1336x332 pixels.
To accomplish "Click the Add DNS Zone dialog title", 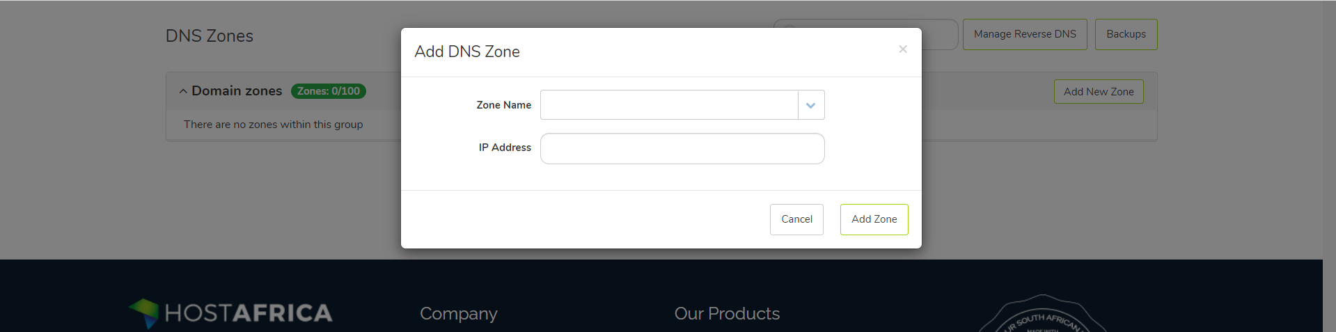I will pos(467,52).
